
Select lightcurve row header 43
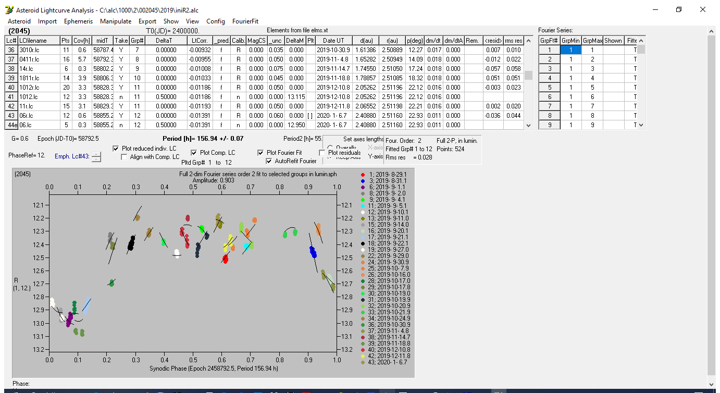coord(11,116)
